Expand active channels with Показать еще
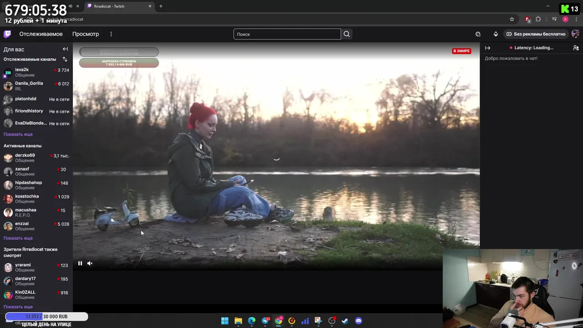This screenshot has width=583, height=328. pyautogui.click(x=18, y=238)
